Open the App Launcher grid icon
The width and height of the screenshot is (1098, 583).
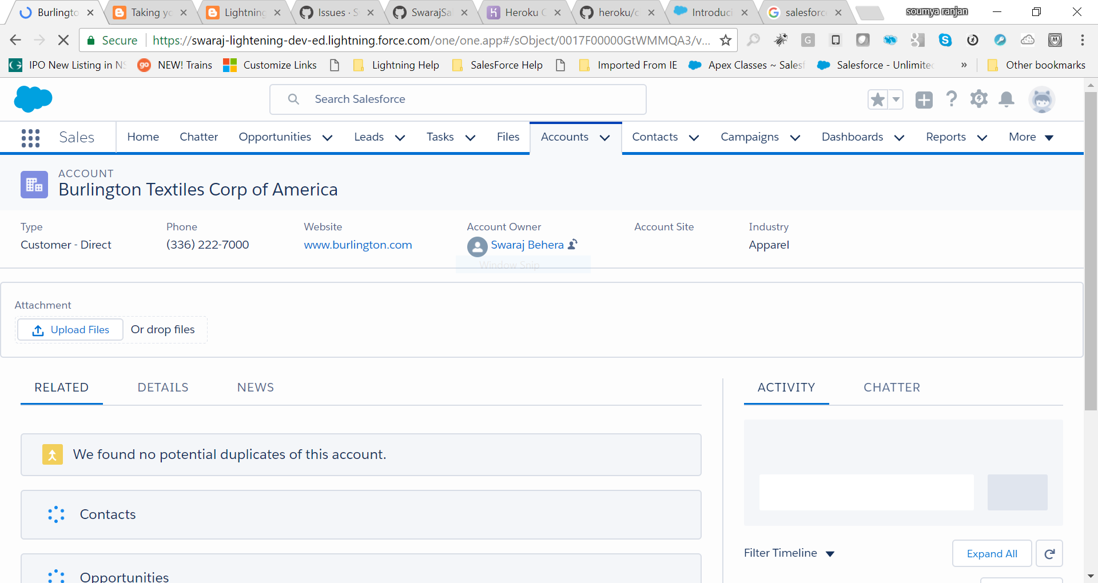pos(30,138)
